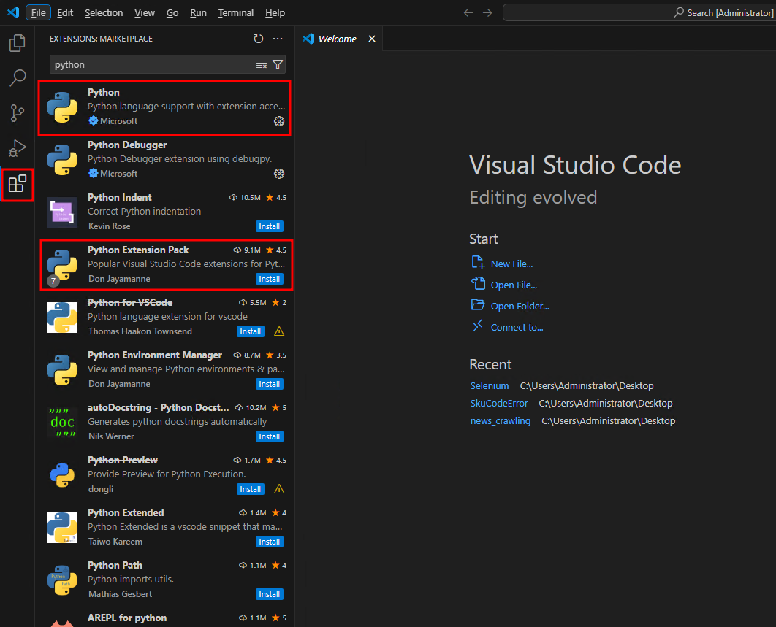
Task: Install the Python Indent extension
Action: (269, 226)
